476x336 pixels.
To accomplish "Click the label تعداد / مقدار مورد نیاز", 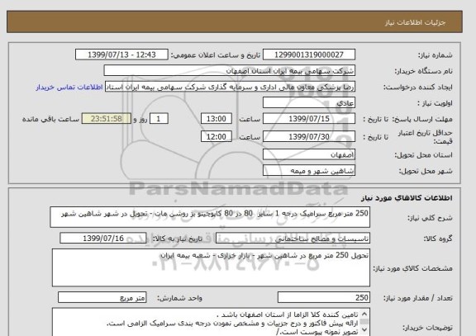I will click(418, 298).
